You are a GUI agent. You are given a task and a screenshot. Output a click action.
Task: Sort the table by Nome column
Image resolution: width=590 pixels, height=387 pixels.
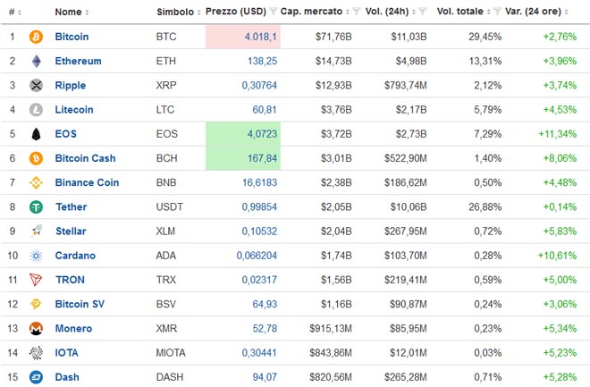(67, 12)
